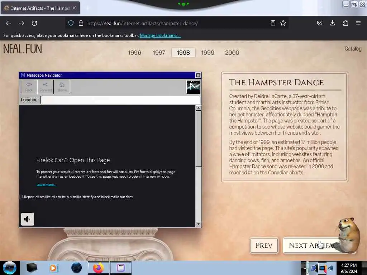Select the 1997 year tab

[159, 53]
